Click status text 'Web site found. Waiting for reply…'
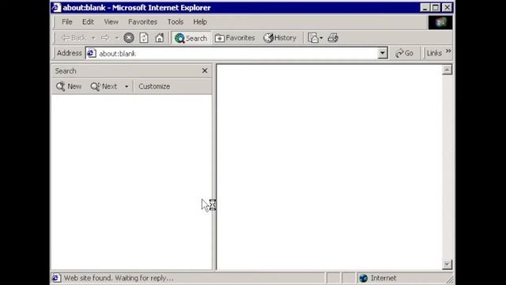The width and height of the screenshot is (506, 285). tap(119, 278)
